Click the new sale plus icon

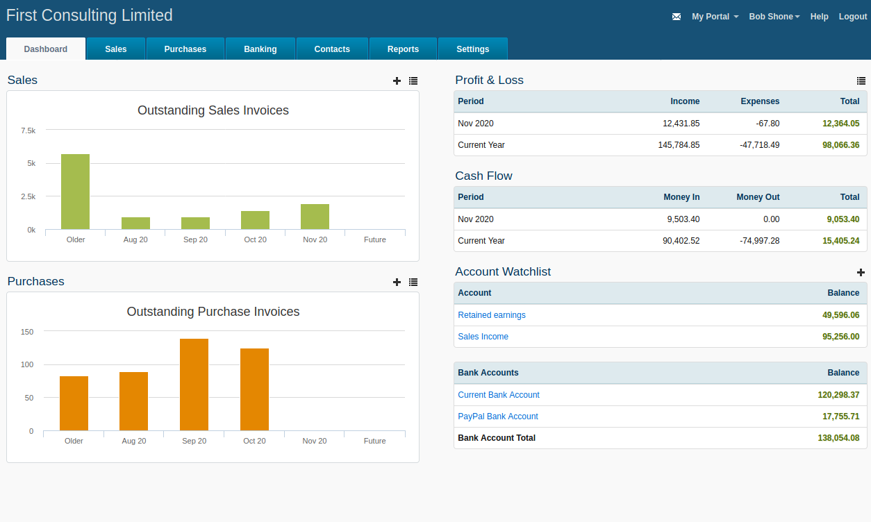click(x=397, y=81)
